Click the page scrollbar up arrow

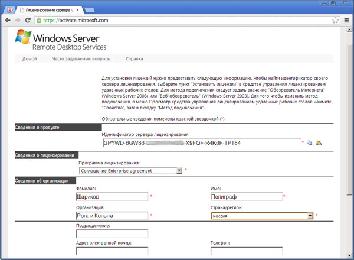[x=349, y=30]
